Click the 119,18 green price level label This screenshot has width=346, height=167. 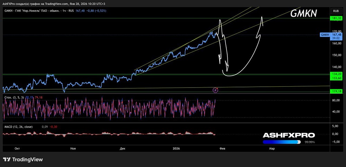pos(337,91)
